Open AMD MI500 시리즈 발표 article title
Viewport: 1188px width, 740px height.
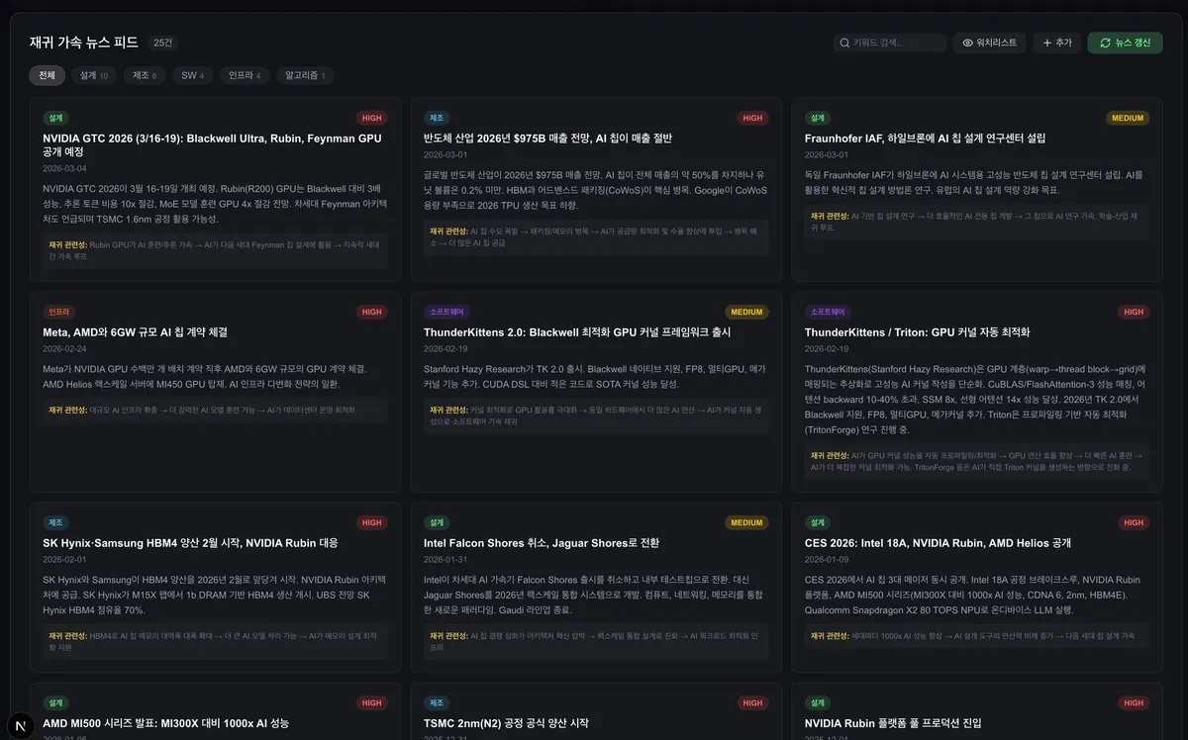click(166, 723)
